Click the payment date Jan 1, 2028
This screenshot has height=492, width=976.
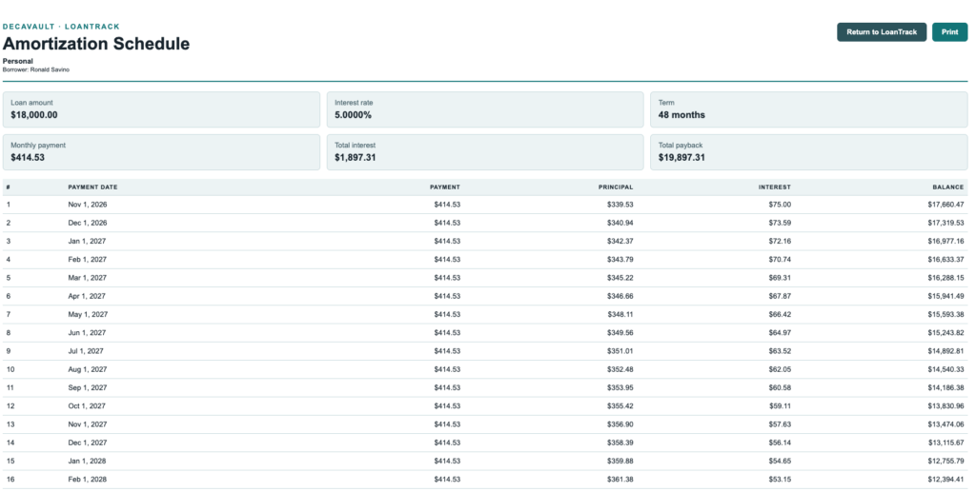coord(87,461)
